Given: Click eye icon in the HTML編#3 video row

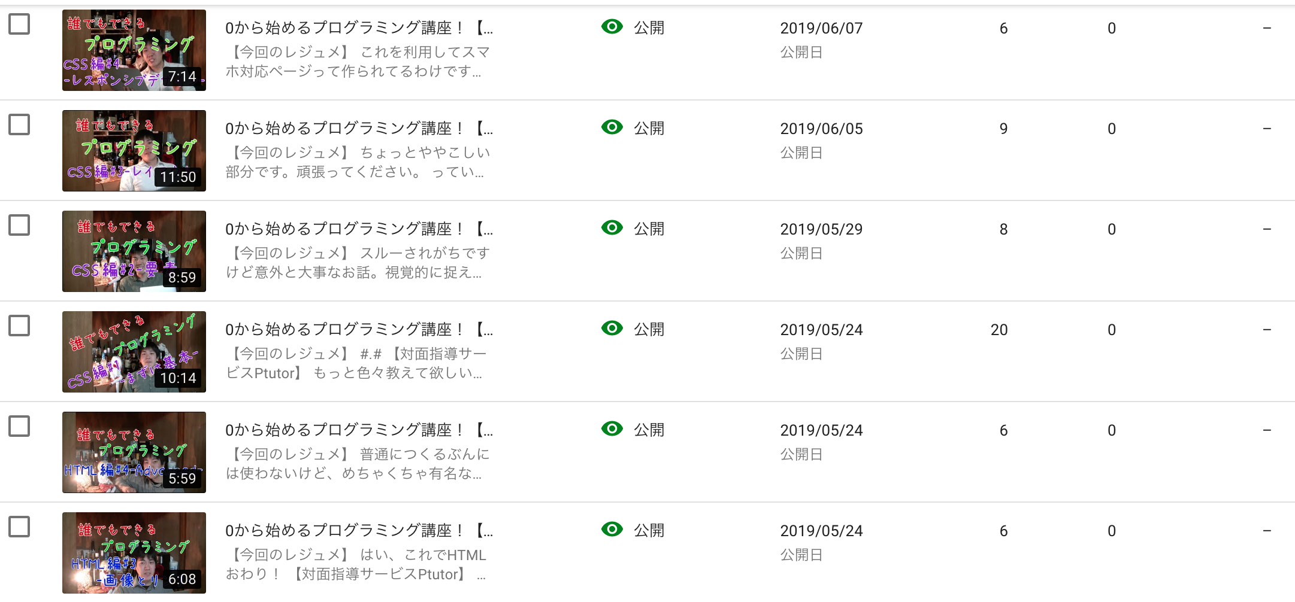Looking at the screenshot, I should click(612, 529).
